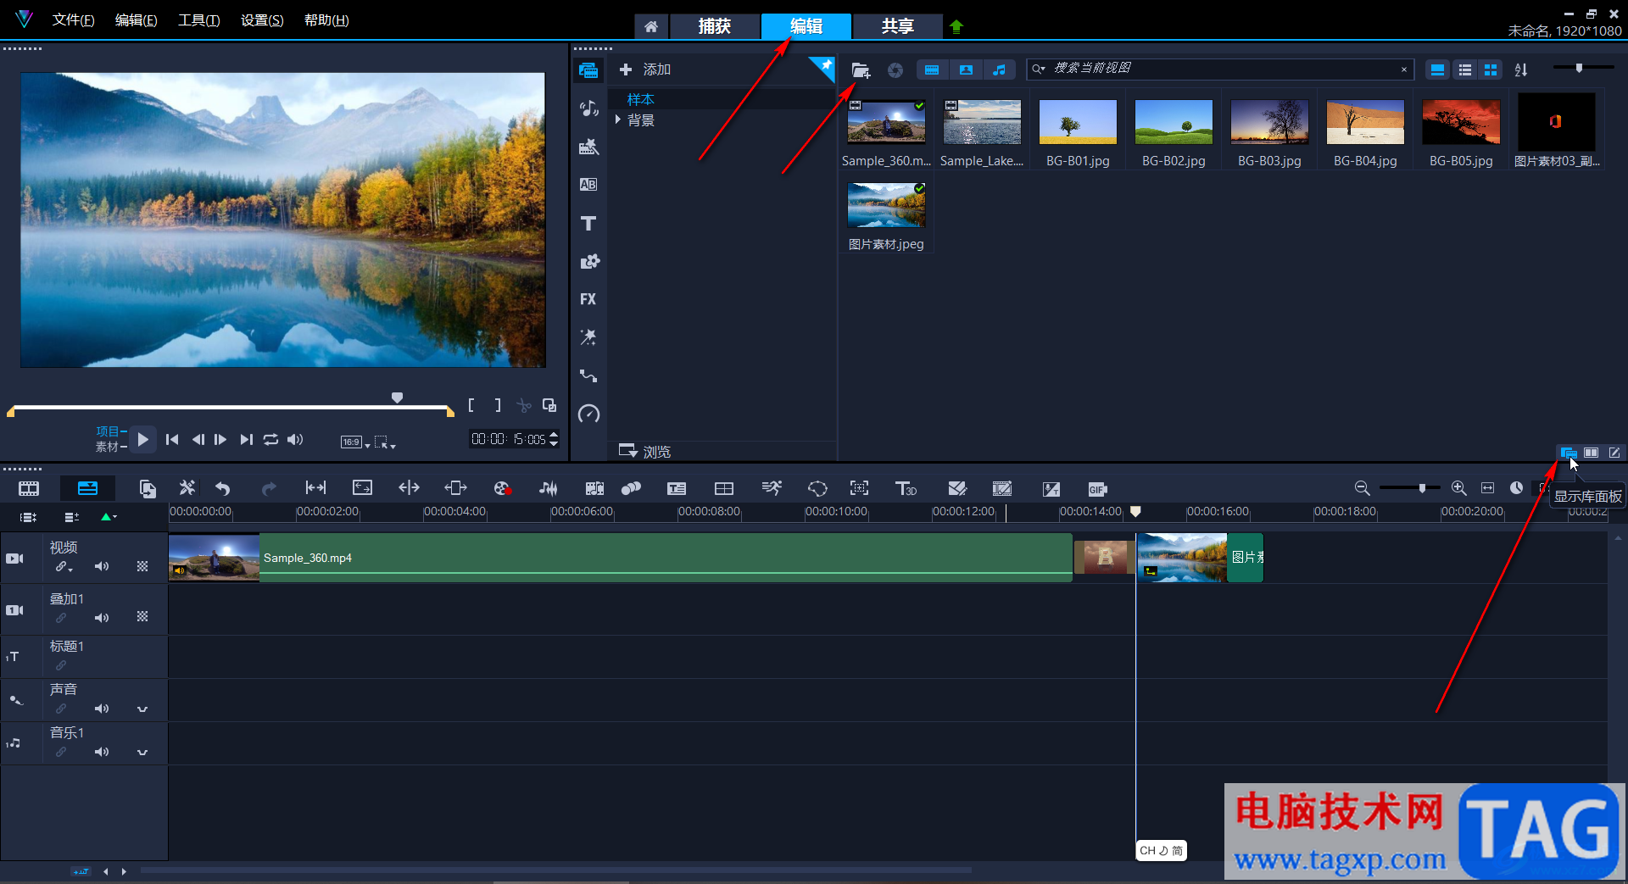This screenshot has height=884, width=1628.
Task: Open the Media library panel icon
Action: tap(588, 70)
